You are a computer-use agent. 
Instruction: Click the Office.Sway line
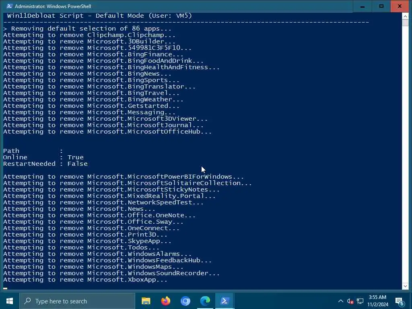tap(93, 222)
